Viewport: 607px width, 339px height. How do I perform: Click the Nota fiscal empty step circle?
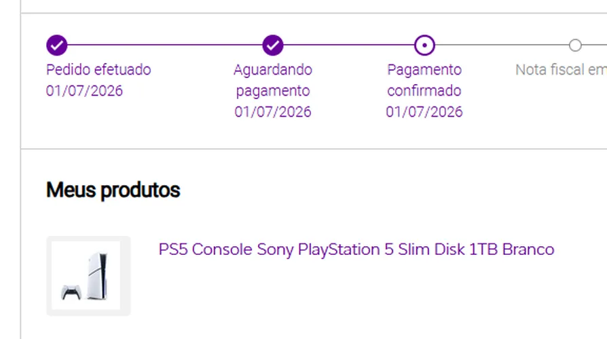575,45
